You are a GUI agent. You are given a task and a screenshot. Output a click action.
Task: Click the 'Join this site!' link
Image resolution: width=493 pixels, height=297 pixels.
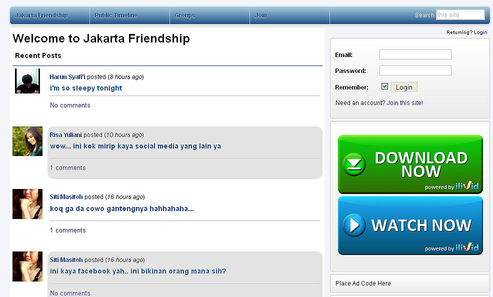(x=404, y=103)
